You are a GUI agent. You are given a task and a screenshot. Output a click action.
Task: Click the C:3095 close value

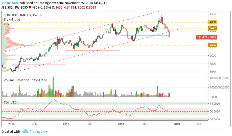(91, 7)
